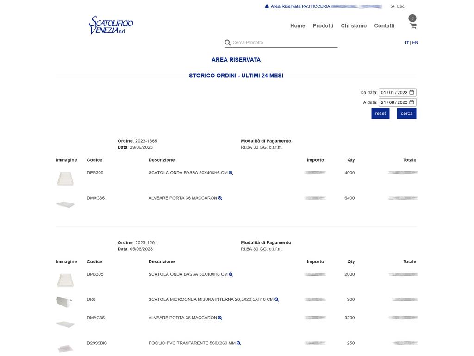
Task: Open DPB305 thumbnail in order 2023-1201
Action: coord(65,280)
